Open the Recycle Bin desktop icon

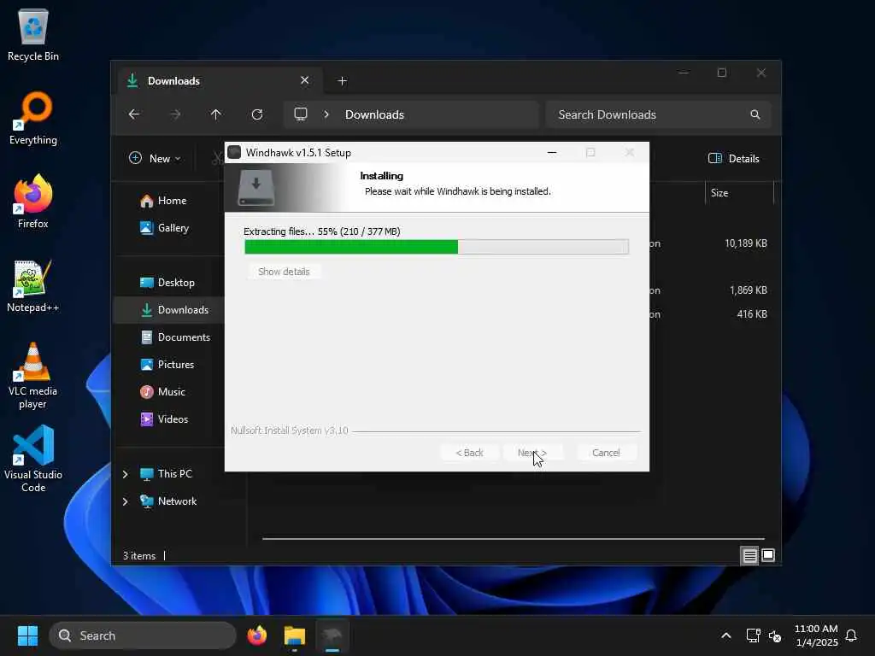[33, 34]
